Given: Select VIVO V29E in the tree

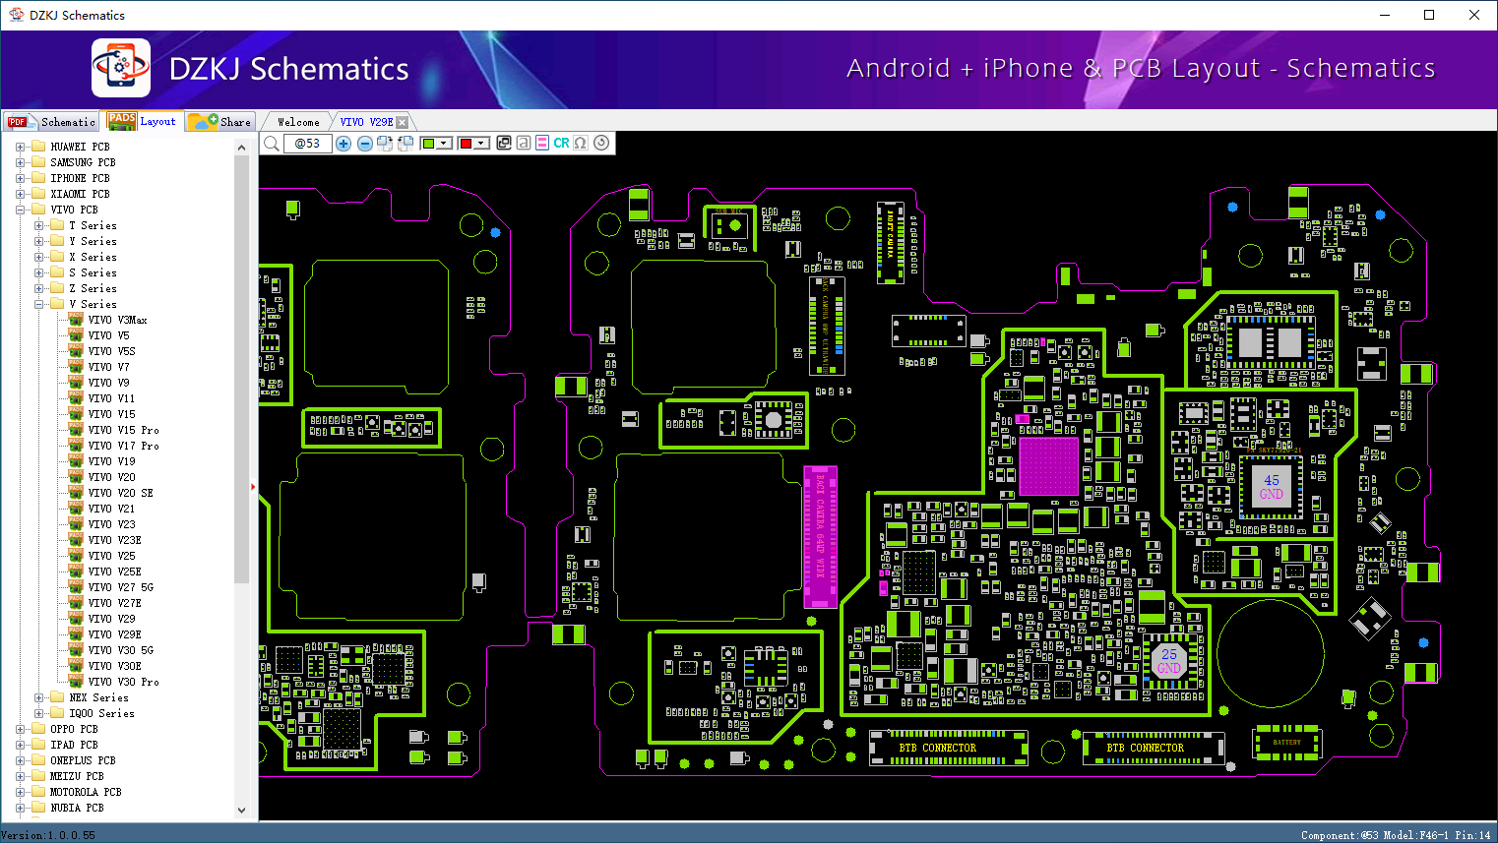Looking at the screenshot, I should click(114, 634).
